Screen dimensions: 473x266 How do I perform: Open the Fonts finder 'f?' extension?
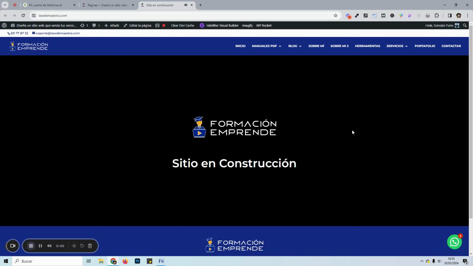pos(365,16)
